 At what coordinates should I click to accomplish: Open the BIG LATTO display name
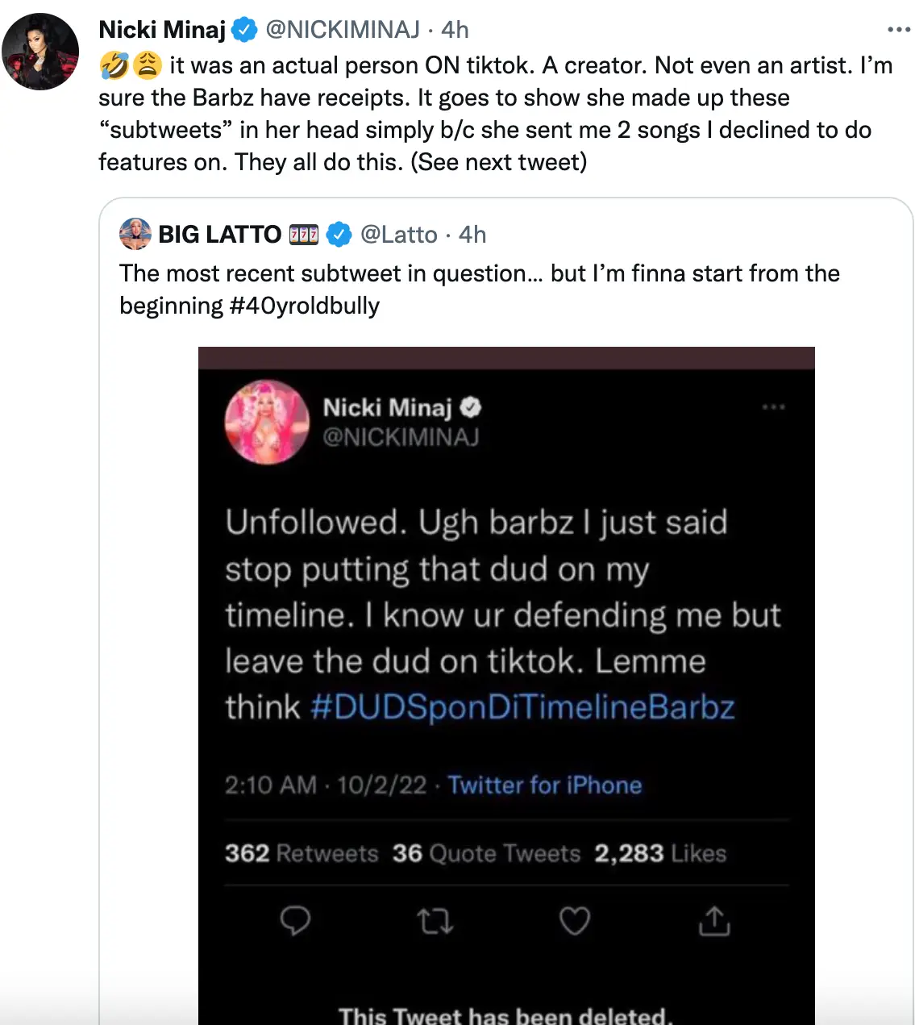[x=219, y=235]
